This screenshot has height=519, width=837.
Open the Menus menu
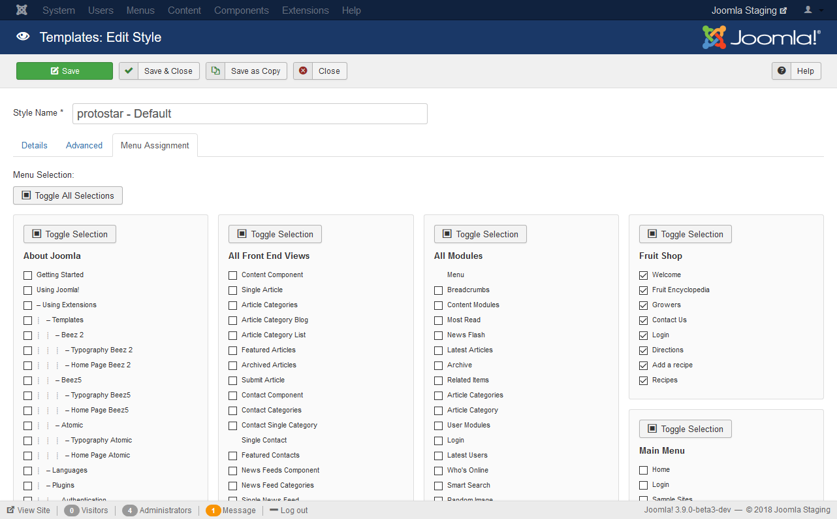(x=140, y=10)
